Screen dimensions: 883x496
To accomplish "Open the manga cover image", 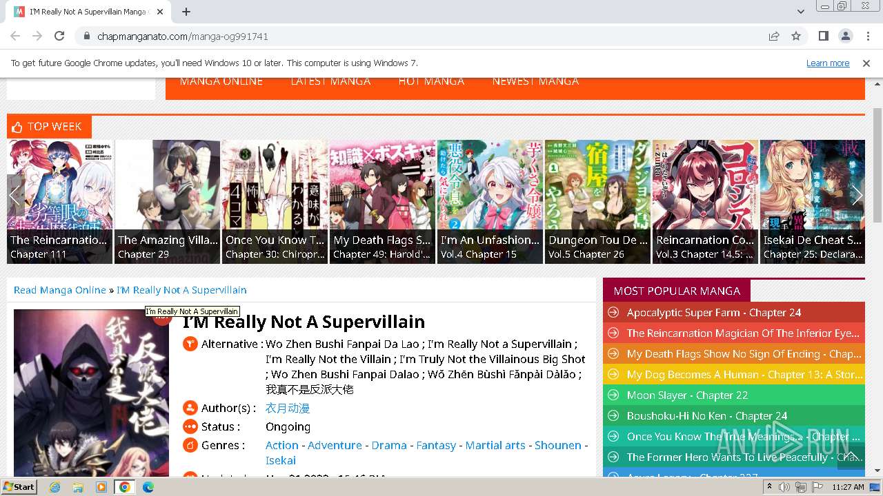I will [x=91, y=393].
